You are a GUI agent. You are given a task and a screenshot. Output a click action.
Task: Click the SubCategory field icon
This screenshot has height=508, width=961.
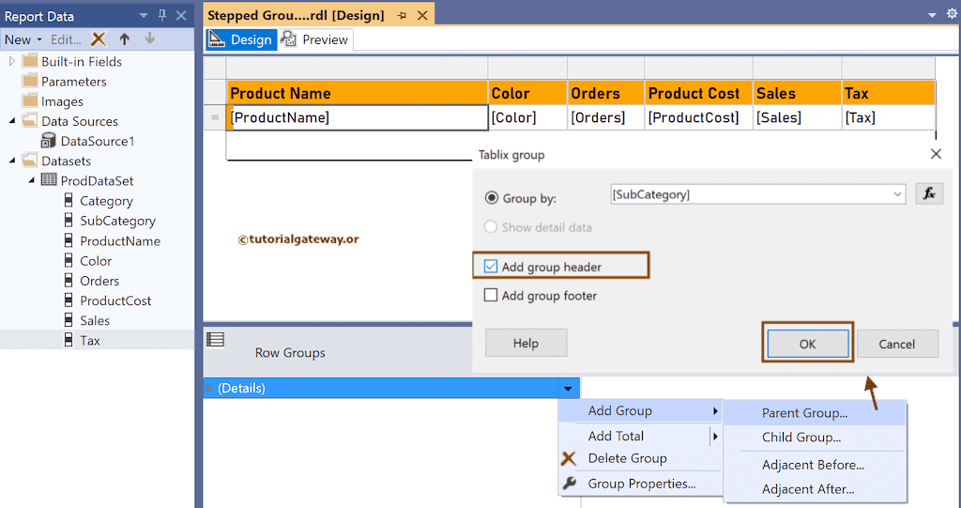(69, 221)
